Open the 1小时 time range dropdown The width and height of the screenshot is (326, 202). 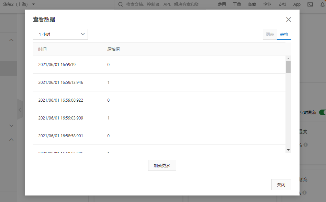click(60, 34)
